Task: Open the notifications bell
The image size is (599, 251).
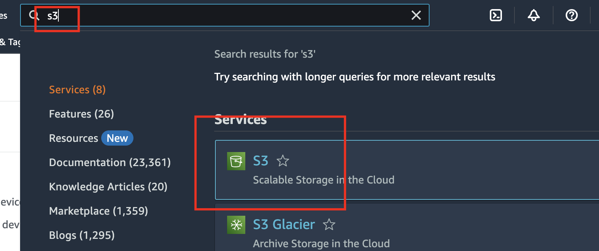Action: 534,15
